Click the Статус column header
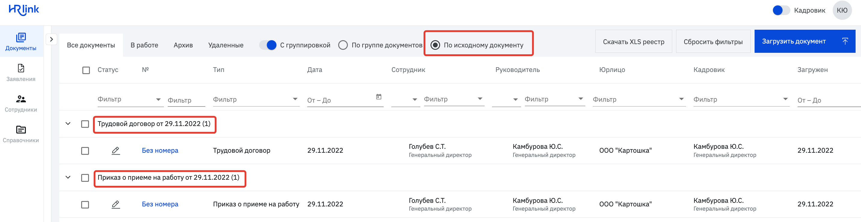The height and width of the screenshot is (222, 861). pos(108,70)
